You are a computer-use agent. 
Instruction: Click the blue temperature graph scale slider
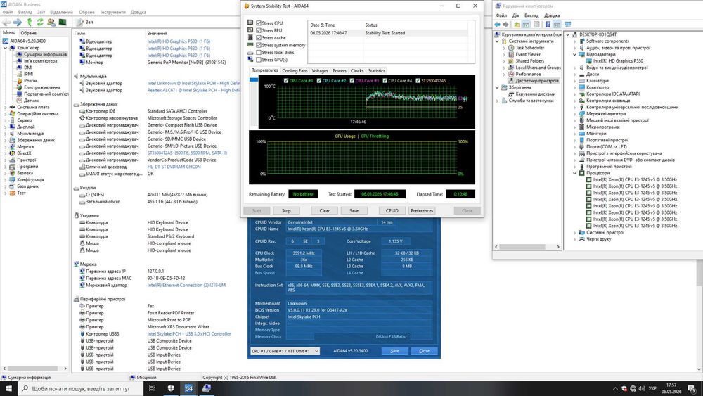(x=254, y=79)
